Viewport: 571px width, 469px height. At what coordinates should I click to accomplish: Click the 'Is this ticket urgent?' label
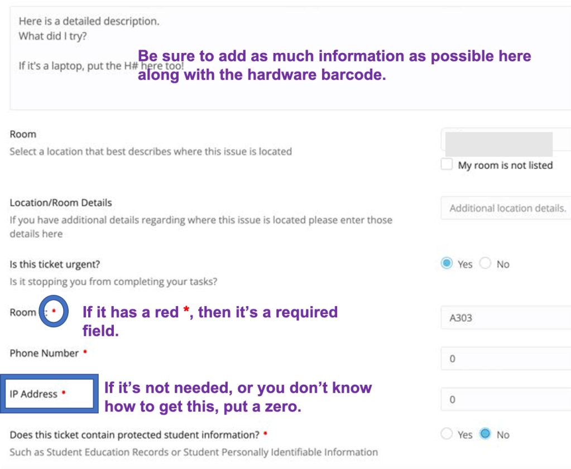(55, 264)
